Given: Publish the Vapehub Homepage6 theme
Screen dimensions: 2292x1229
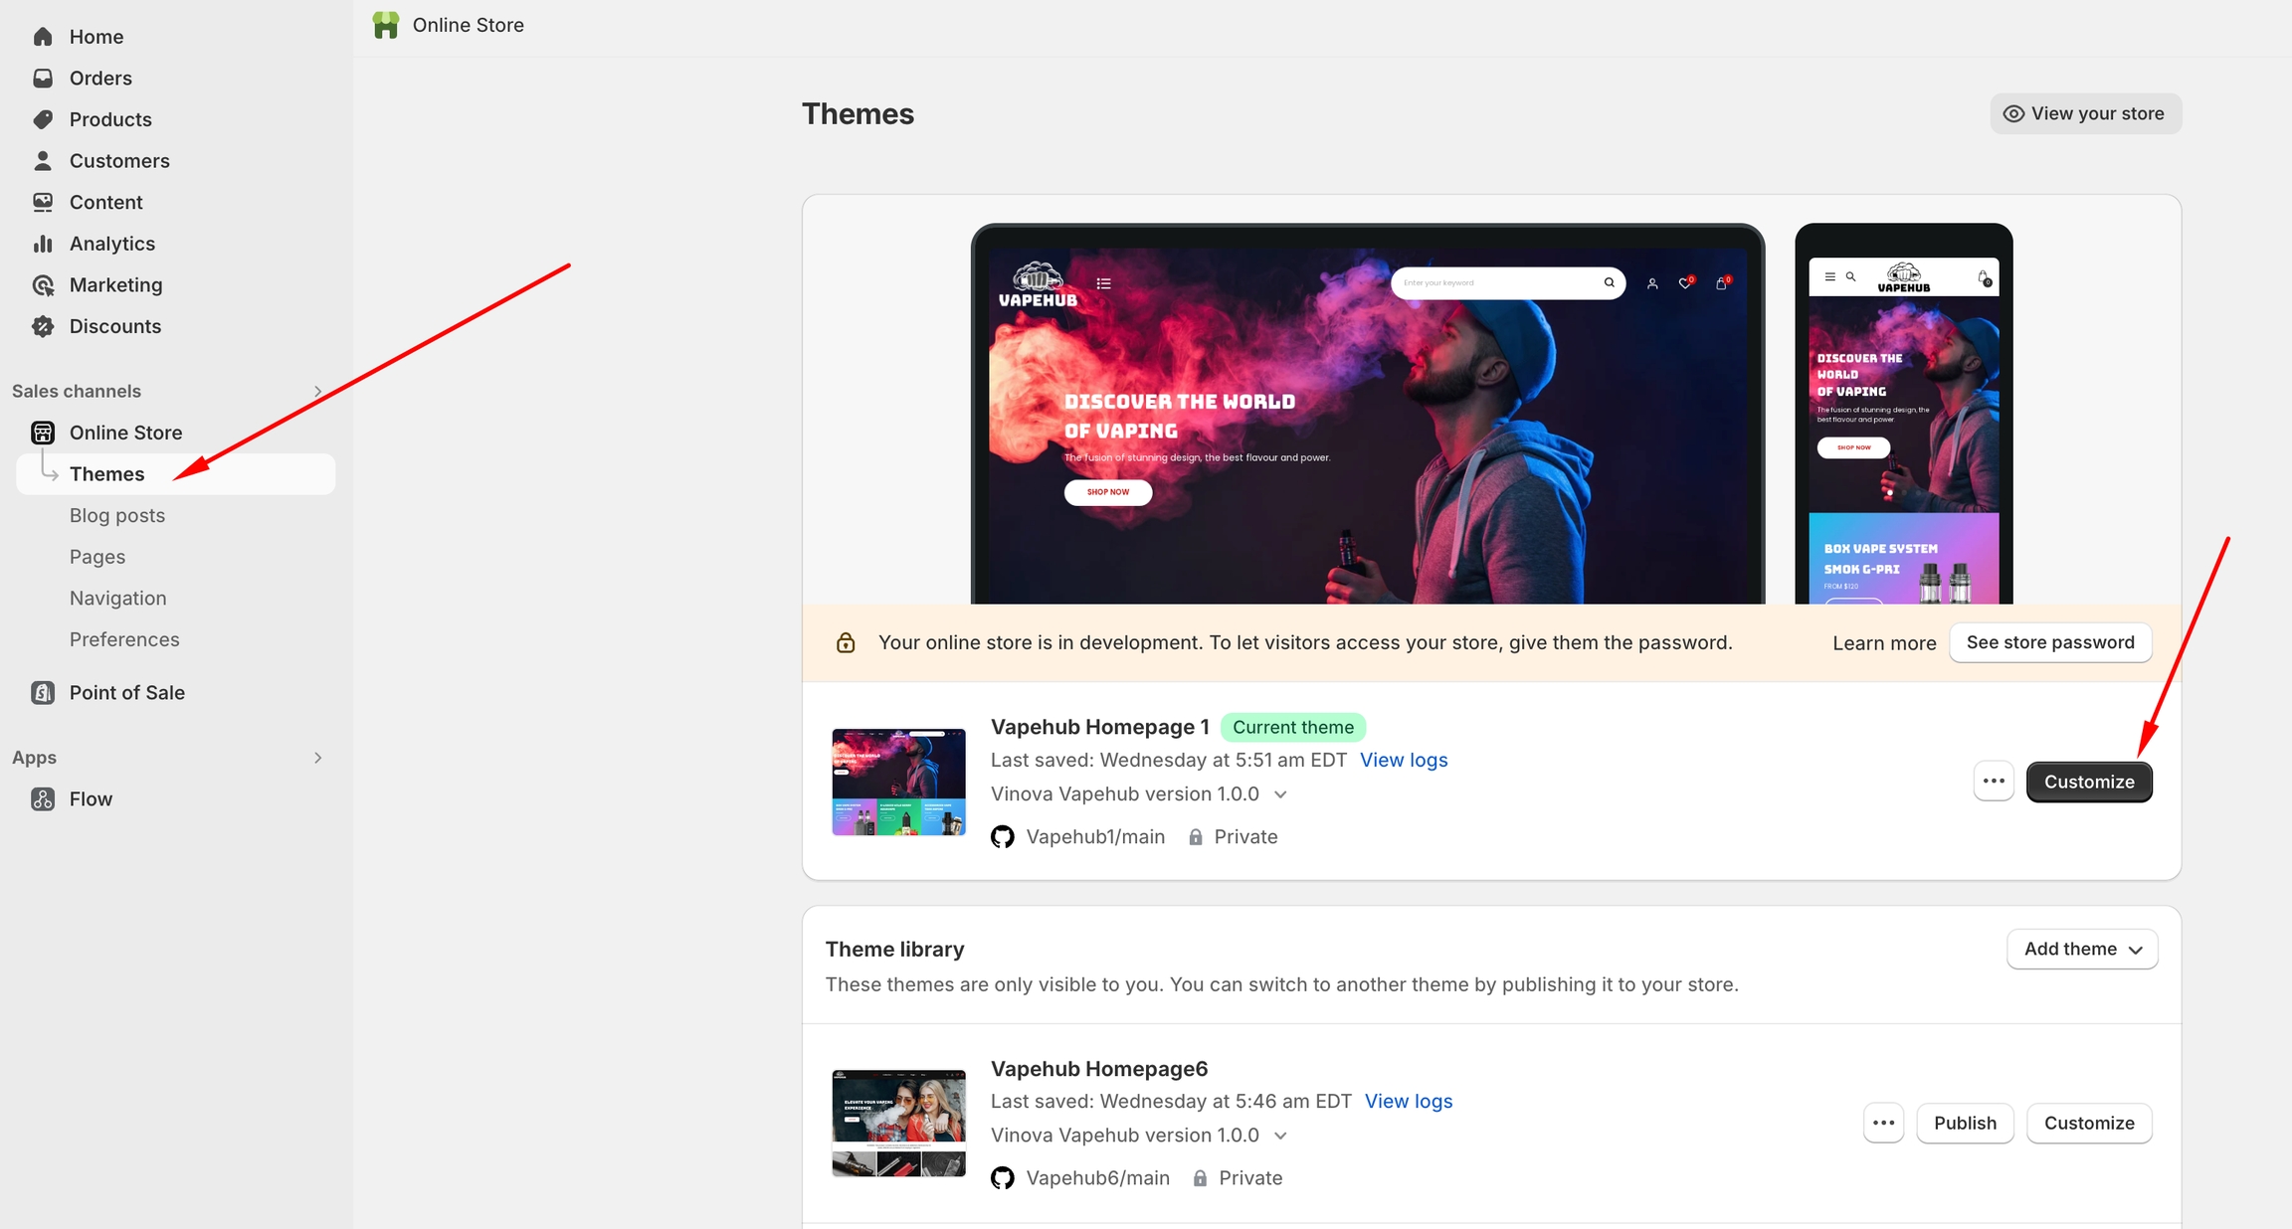Looking at the screenshot, I should tap(1965, 1123).
